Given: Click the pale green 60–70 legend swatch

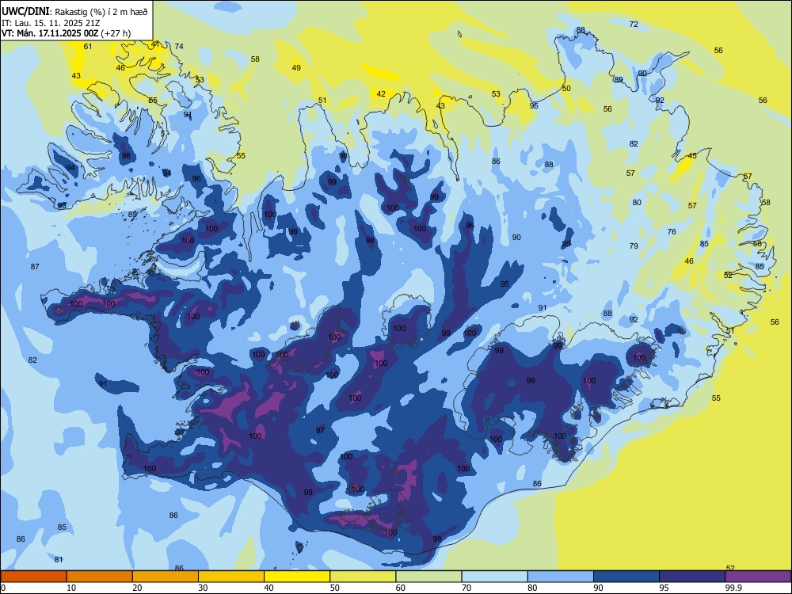Looking at the screenshot, I should click(x=428, y=577).
